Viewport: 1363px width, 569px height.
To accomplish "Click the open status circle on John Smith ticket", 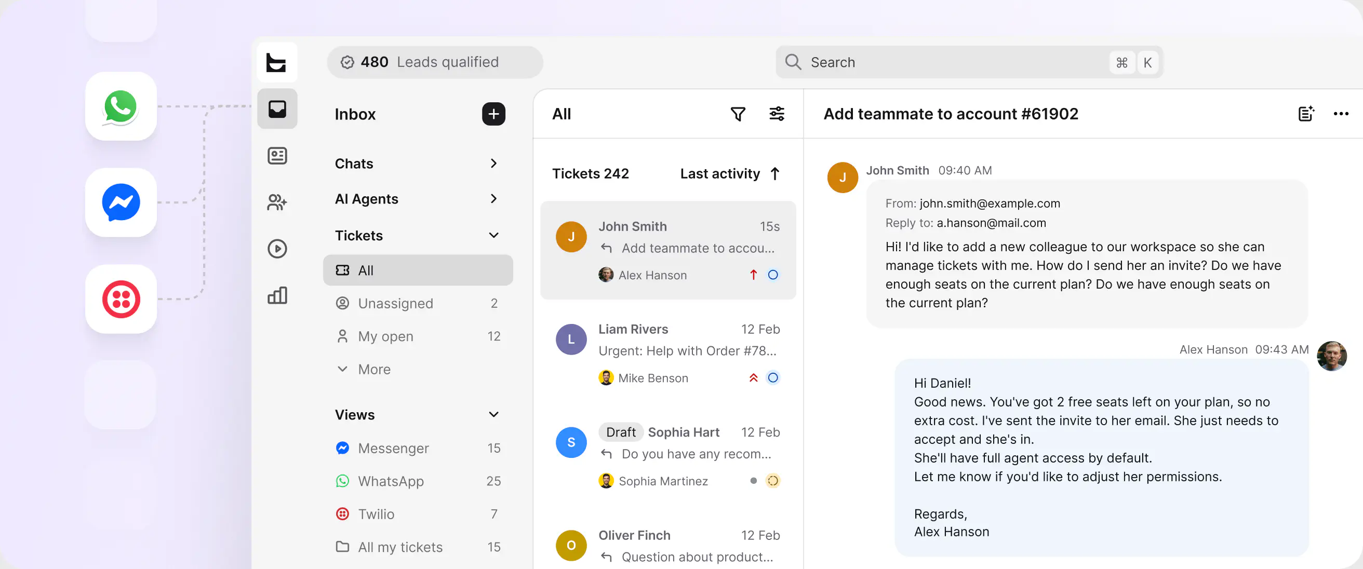I will pos(772,275).
